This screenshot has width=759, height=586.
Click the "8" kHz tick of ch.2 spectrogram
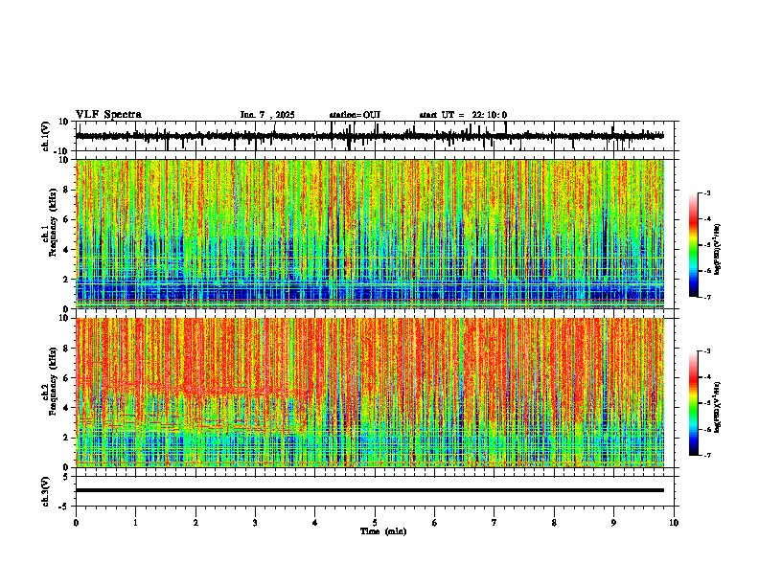66,349
